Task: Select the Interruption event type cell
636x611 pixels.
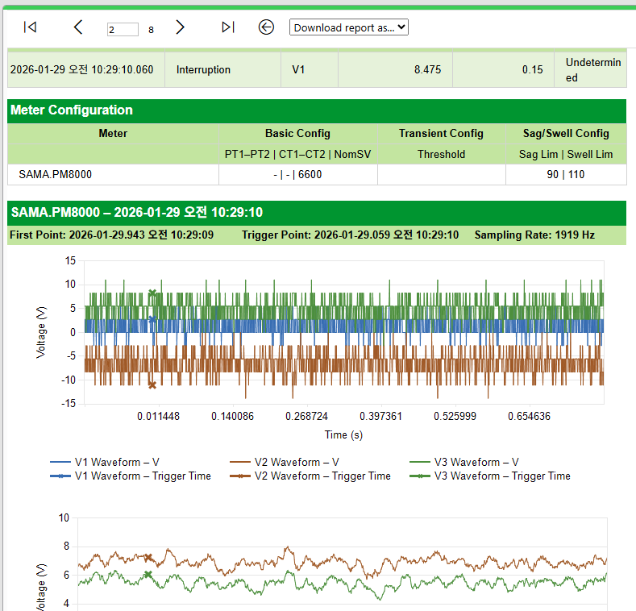Action: (222, 70)
